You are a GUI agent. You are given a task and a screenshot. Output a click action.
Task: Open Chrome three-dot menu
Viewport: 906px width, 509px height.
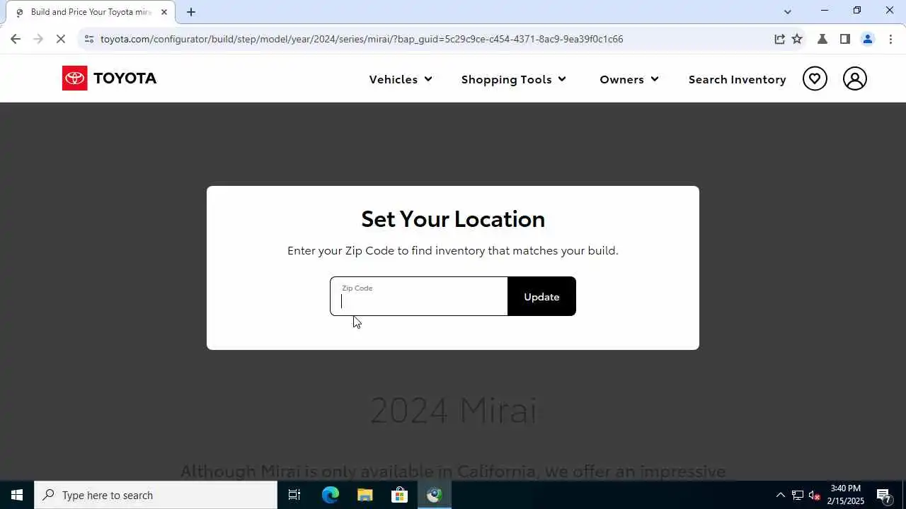click(890, 39)
